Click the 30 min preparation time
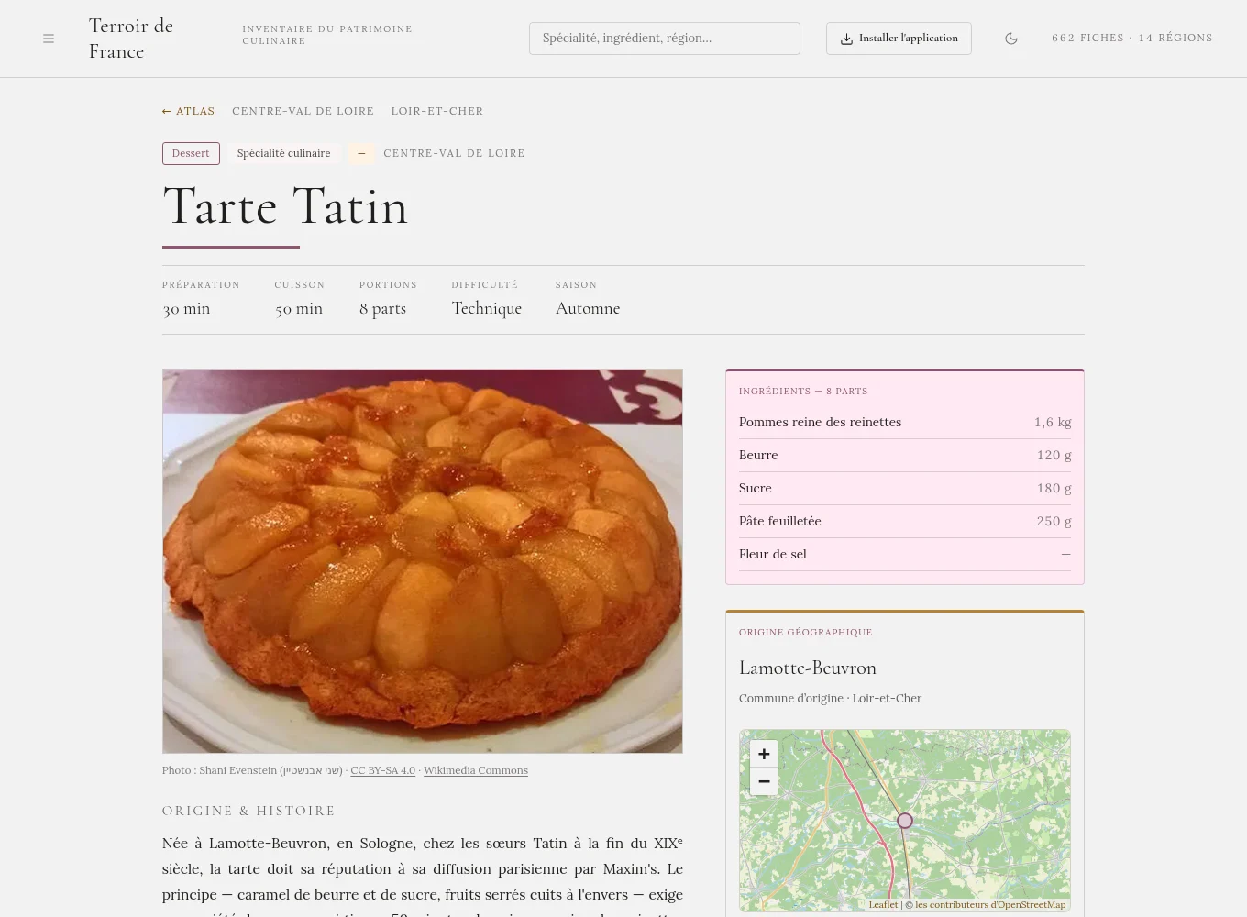Screen dimensions: 1247x917 click(x=186, y=309)
